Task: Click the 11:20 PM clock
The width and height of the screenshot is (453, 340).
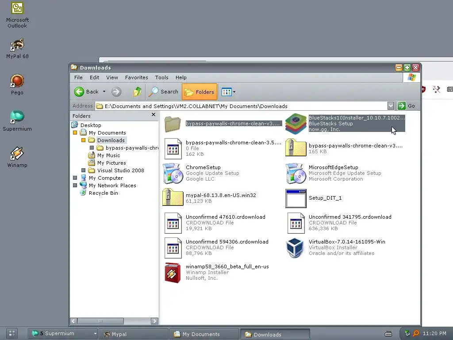Action: 434,333
